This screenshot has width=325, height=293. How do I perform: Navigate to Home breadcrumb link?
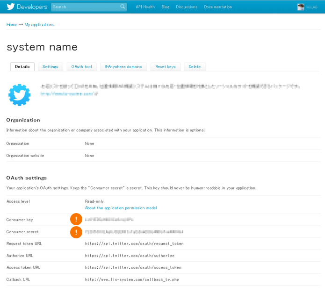(12, 25)
